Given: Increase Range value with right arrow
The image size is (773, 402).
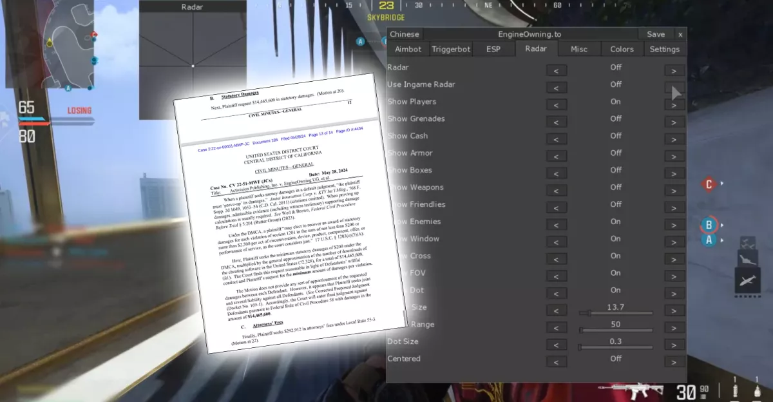Looking at the screenshot, I should pos(674,328).
